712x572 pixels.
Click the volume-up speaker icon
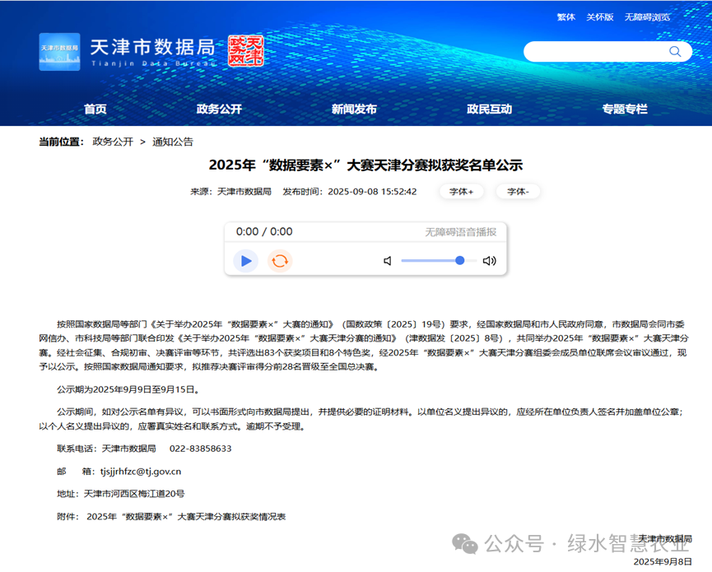490,260
